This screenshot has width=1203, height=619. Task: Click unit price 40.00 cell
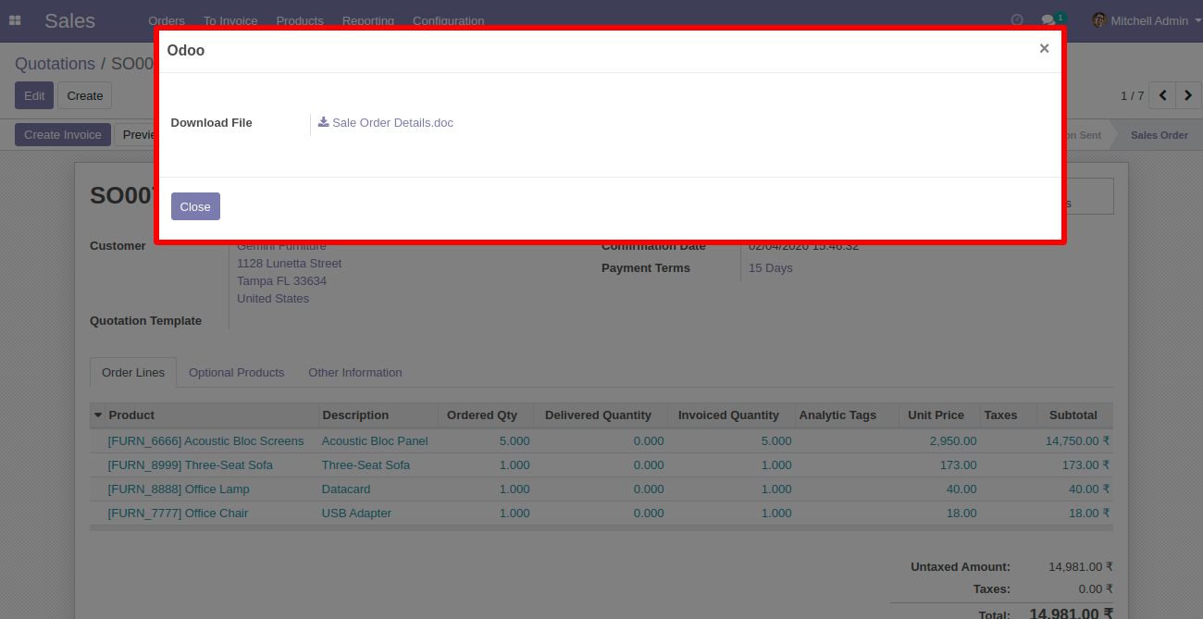click(x=961, y=489)
